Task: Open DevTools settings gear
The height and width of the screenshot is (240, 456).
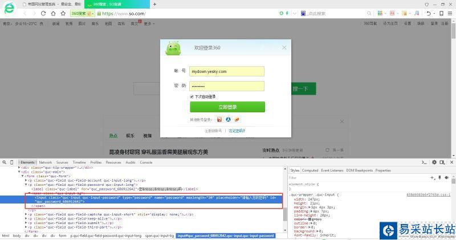Action: (x=434, y=162)
